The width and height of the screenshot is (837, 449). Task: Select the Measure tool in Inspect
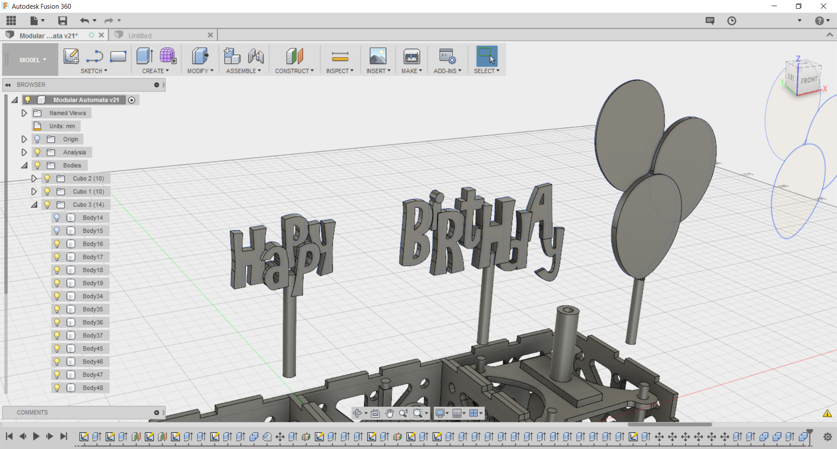[340, 56]
